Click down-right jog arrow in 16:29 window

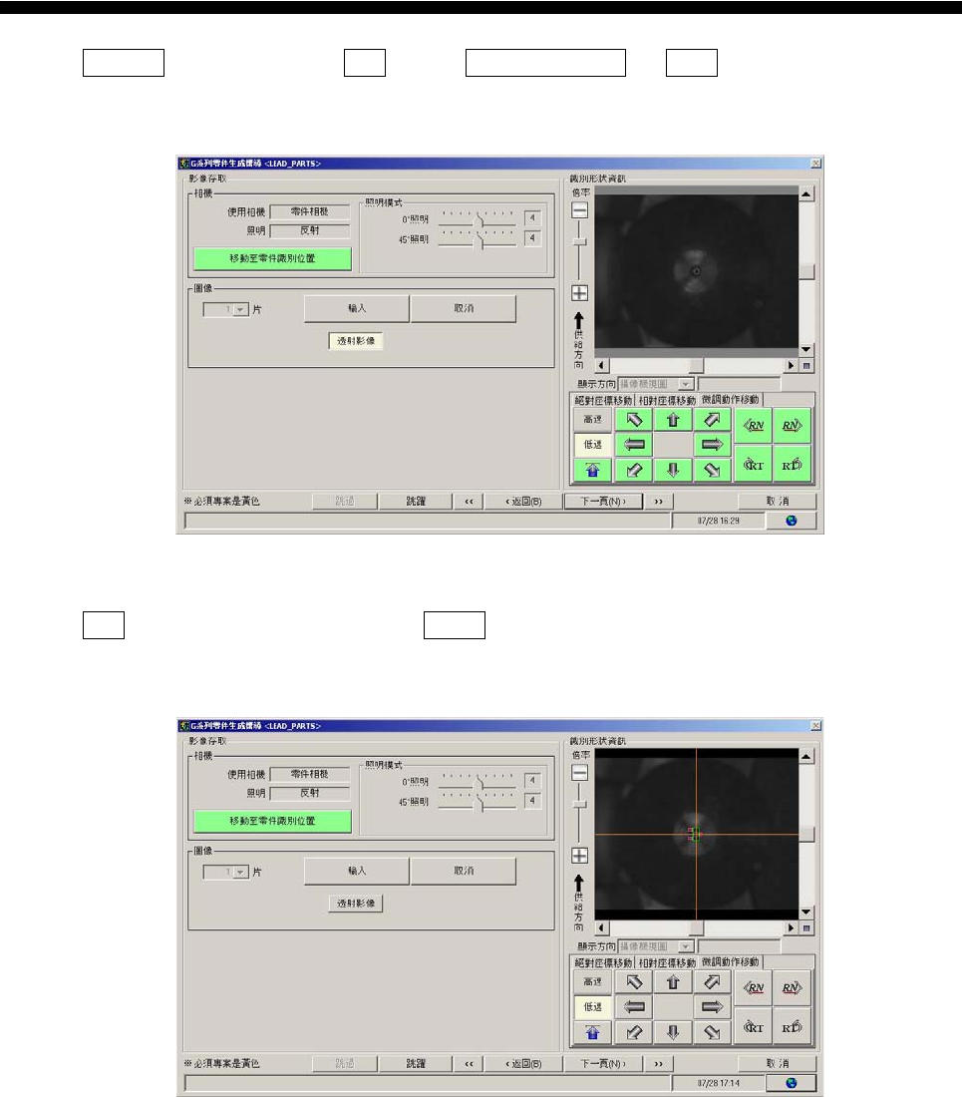[712, 470]
